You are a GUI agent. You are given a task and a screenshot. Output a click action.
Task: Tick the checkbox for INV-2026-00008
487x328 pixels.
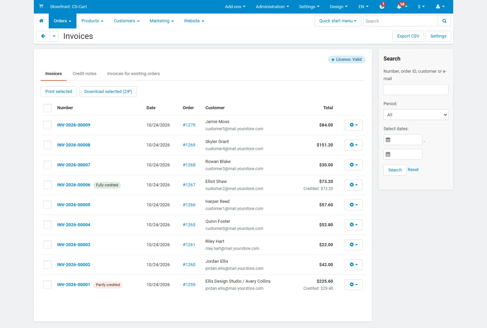(x=48, y=145)
